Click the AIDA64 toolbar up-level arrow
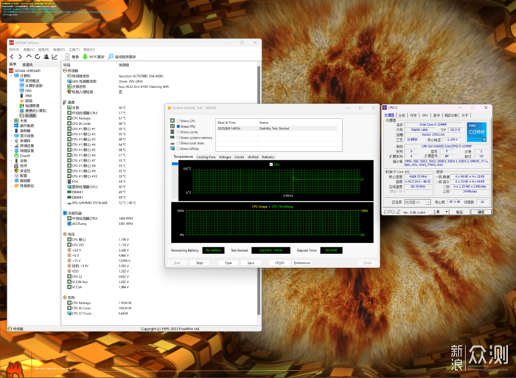516x378 pixels. coord(29,57)
